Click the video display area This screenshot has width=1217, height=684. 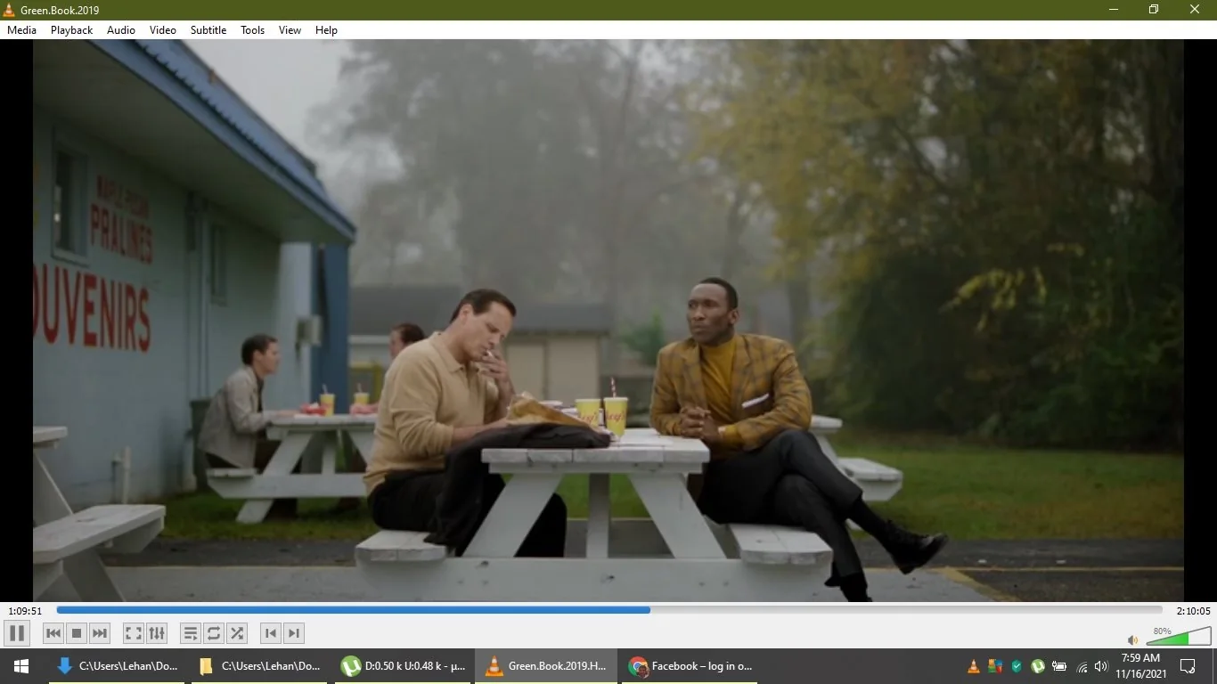tap(608, 321)
